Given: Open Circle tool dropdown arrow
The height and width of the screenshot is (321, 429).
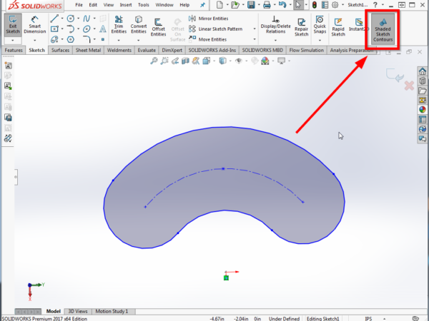Looking at the screenshot, I should point(78,19).
